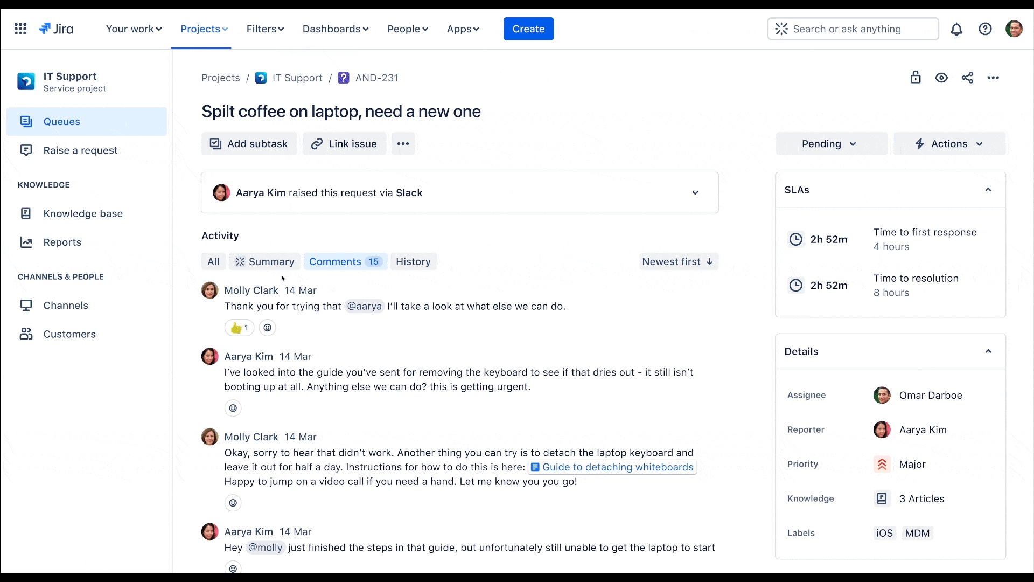Image resolution: width=1034 pixels, height=582 pixels.
Task: Click Aarya Kim reporter avatar in Details
Action: [882, 429]
